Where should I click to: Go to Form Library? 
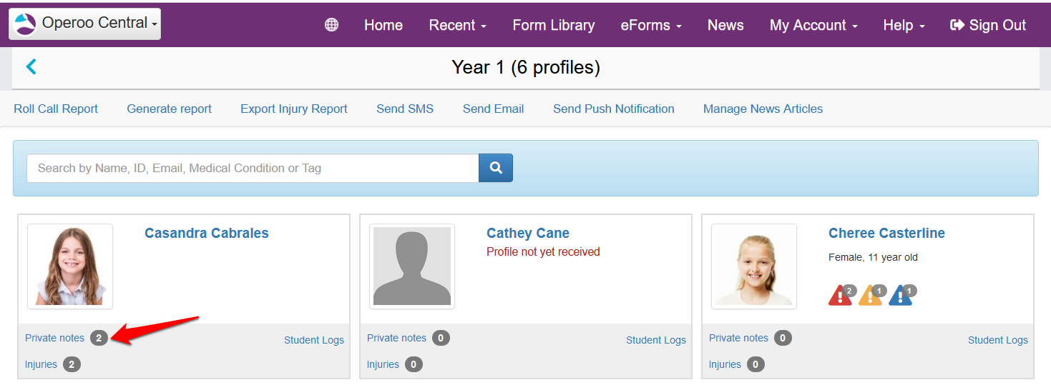point(553,25)
